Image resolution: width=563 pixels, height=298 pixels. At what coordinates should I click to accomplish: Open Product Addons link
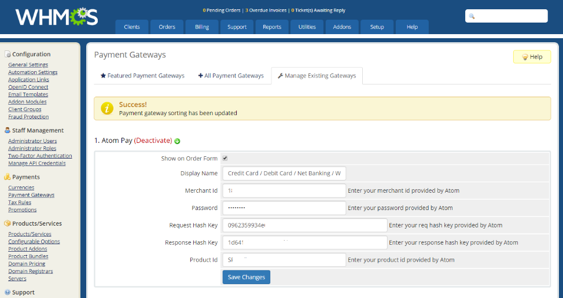[28, 249]
